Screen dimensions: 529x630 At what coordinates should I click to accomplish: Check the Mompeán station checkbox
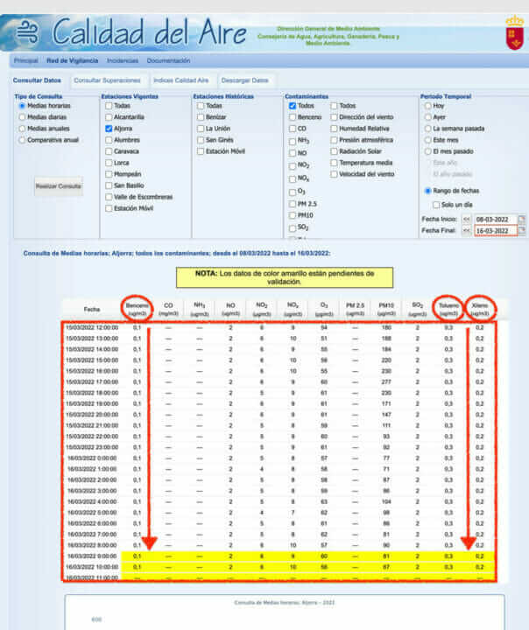(x=109, y=174)
